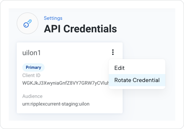Click the Audience value urn:ripplexcurrent-staging:uilon
184x129 pixels.
[56, 104]
